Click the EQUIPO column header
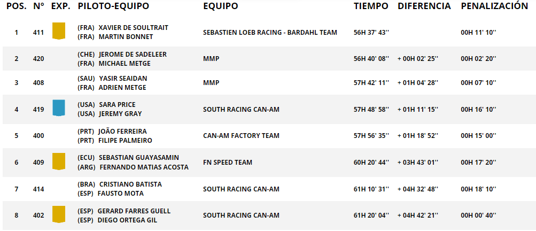Screen dimensions: 536x231 tap(221, 6)
